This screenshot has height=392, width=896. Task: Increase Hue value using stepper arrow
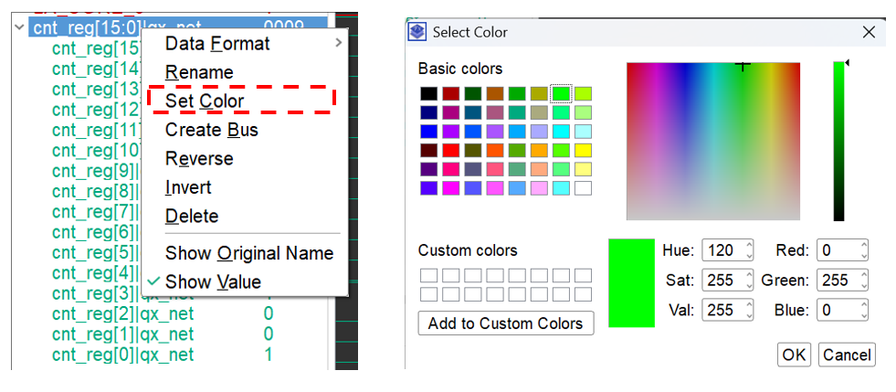pos(749,246)
